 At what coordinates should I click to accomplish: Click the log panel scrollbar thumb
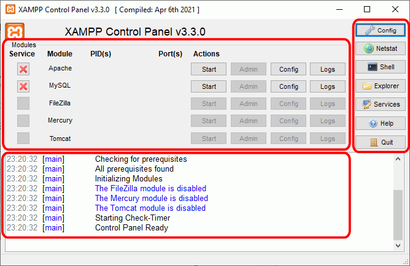(x=398, y=215)
